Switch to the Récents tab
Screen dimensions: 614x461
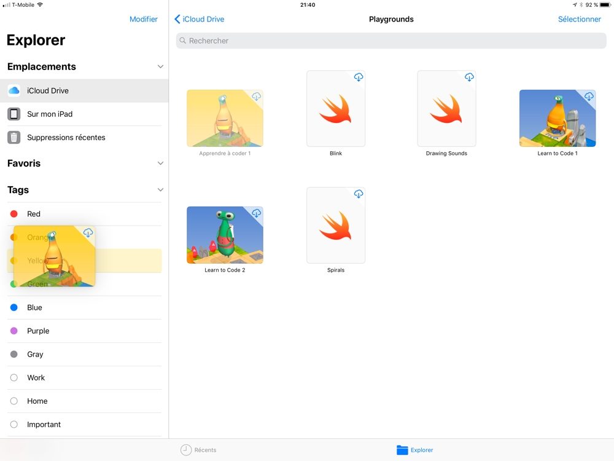198,450
